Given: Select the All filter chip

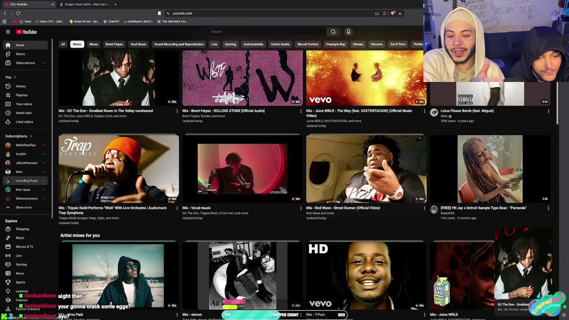Looking at the screenshot, I should click(x=63, y=44).
